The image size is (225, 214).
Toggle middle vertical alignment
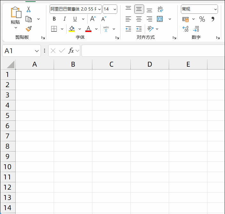pos(139,9)
